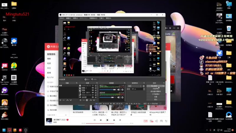Pop out the Scene Transitions dock panel
Image resolution: width=236 pixels, height=133 pixels.
click(x=144, y=83)
